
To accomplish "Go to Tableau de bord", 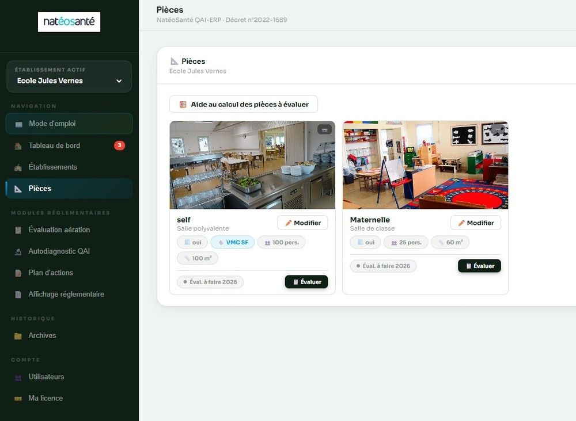I will [x=69, y=146].
